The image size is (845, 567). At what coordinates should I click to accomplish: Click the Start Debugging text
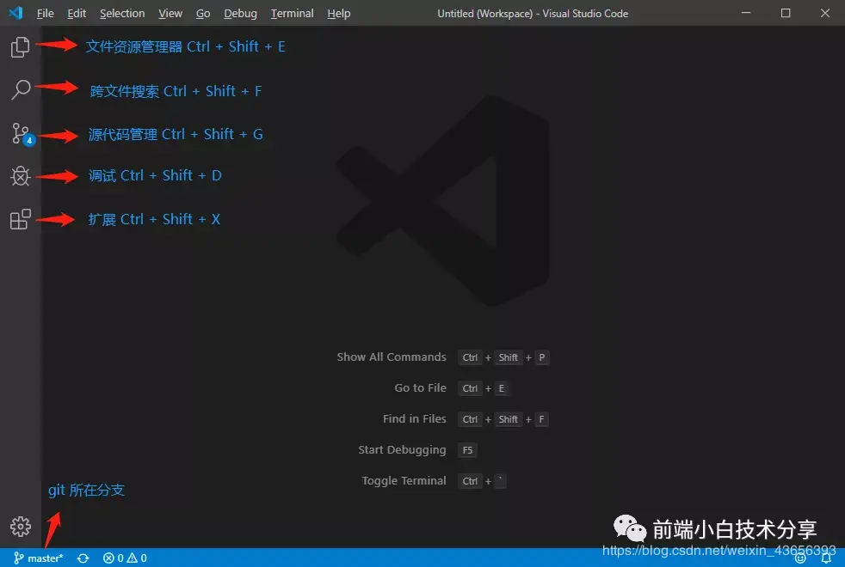pos(402,449)
